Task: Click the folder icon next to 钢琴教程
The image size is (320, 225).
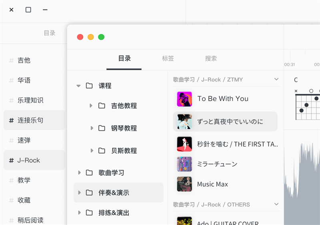Action: click(x=102, y=128)
